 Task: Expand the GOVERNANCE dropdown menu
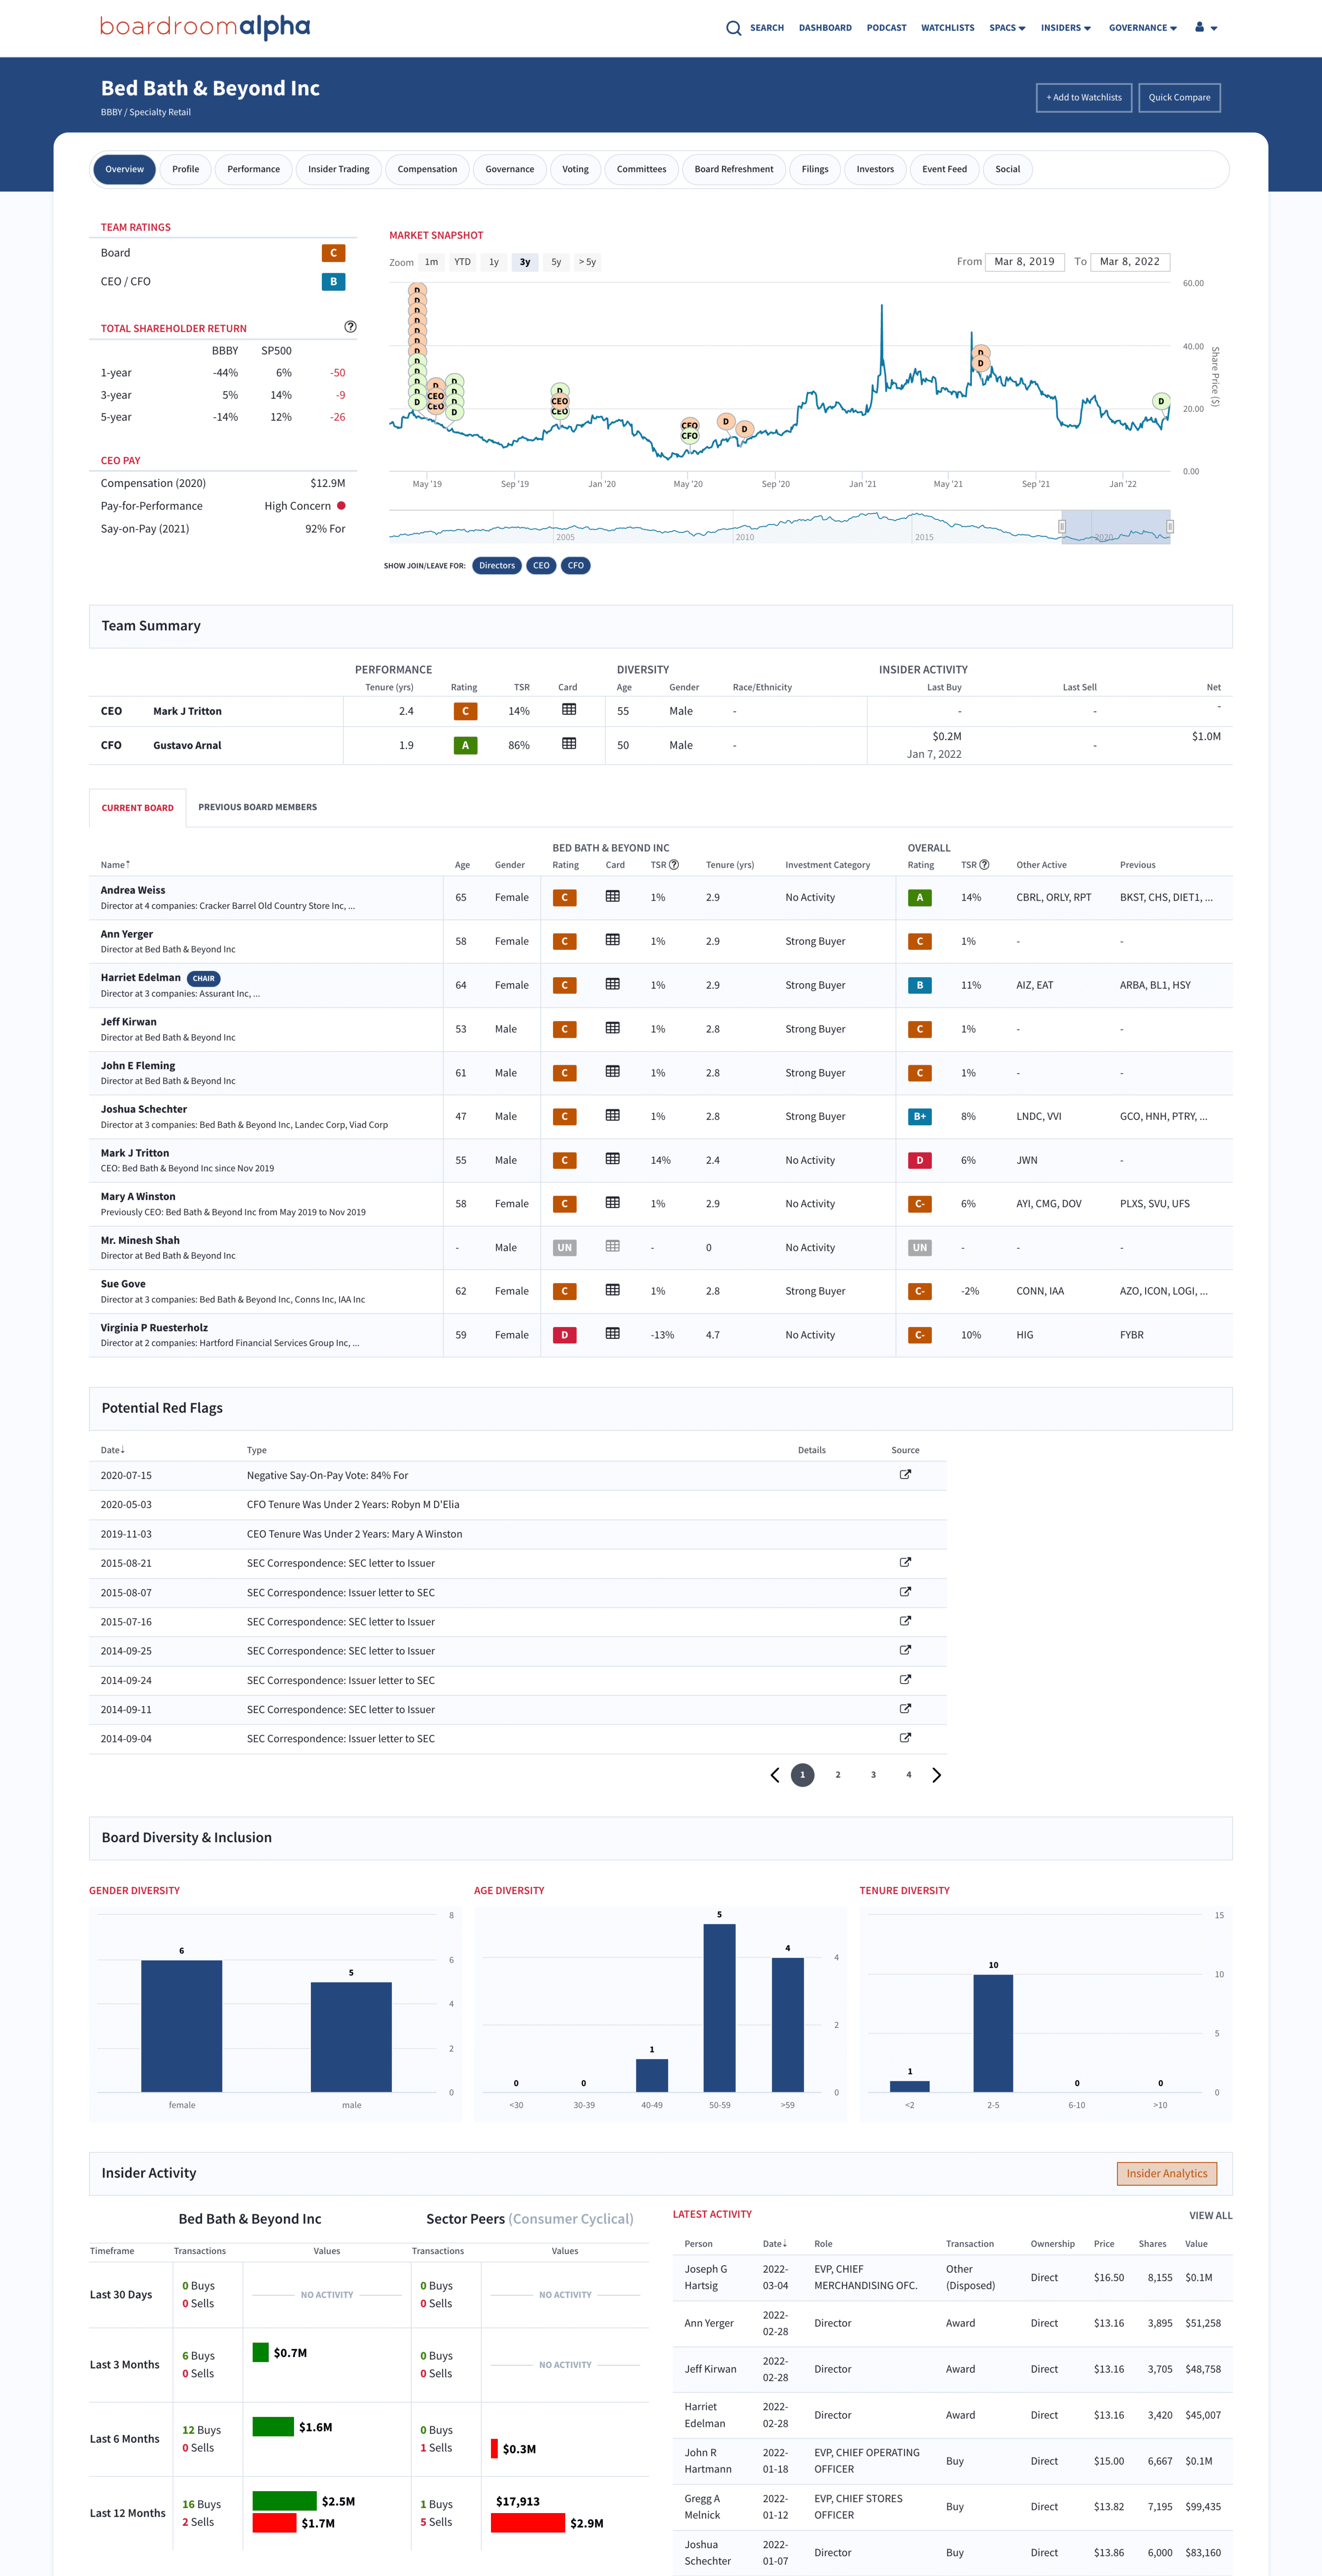pyautogui.click(x=1143, y=28)
